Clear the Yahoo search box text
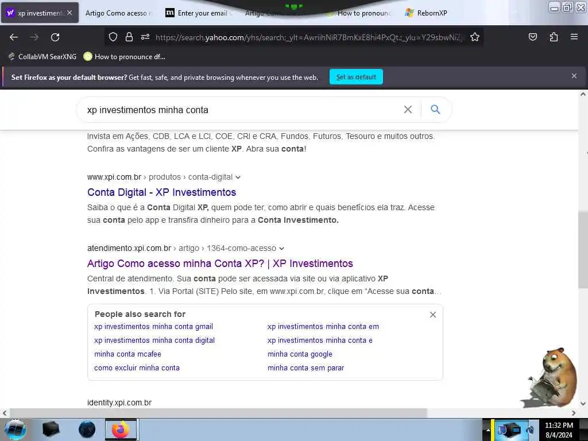Image resolution: width=588 pixels, height=441 pixels. click(x=408, y=110)
